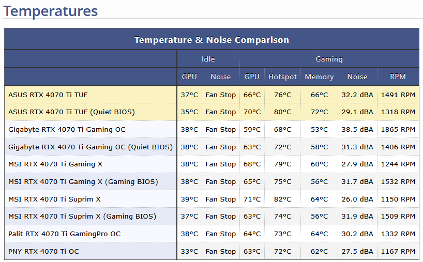Image resolution: width=423 pixels, height=262 pixels.
Task: Click the 29.1 dBA noise value
Action: click(x=357, y=112)
